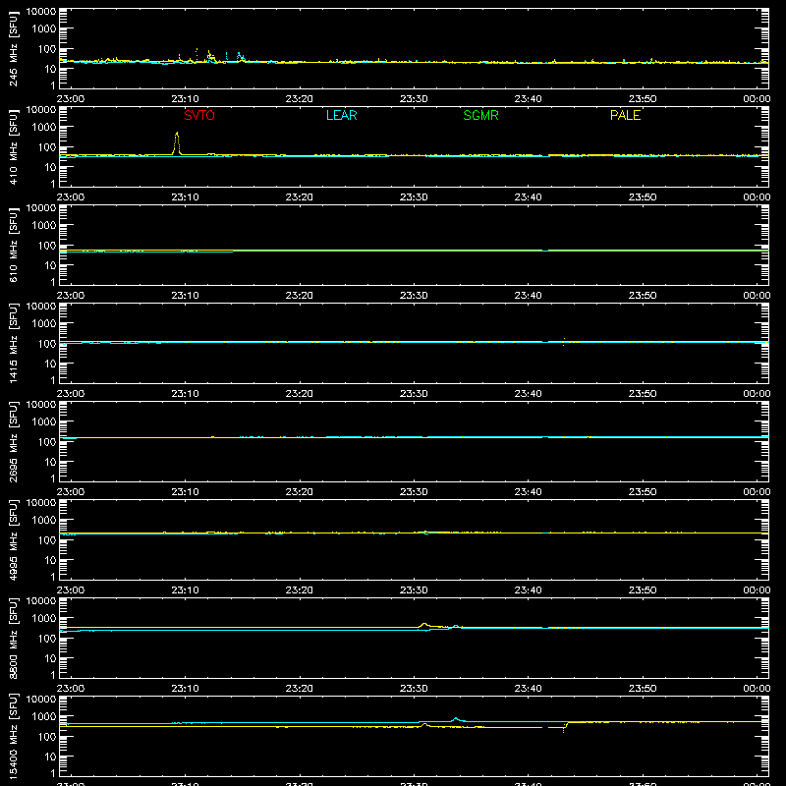The image size is (786, 786).
Task: Click the "8800 MHz [SFU]" axis label
Action: (13, 638)
